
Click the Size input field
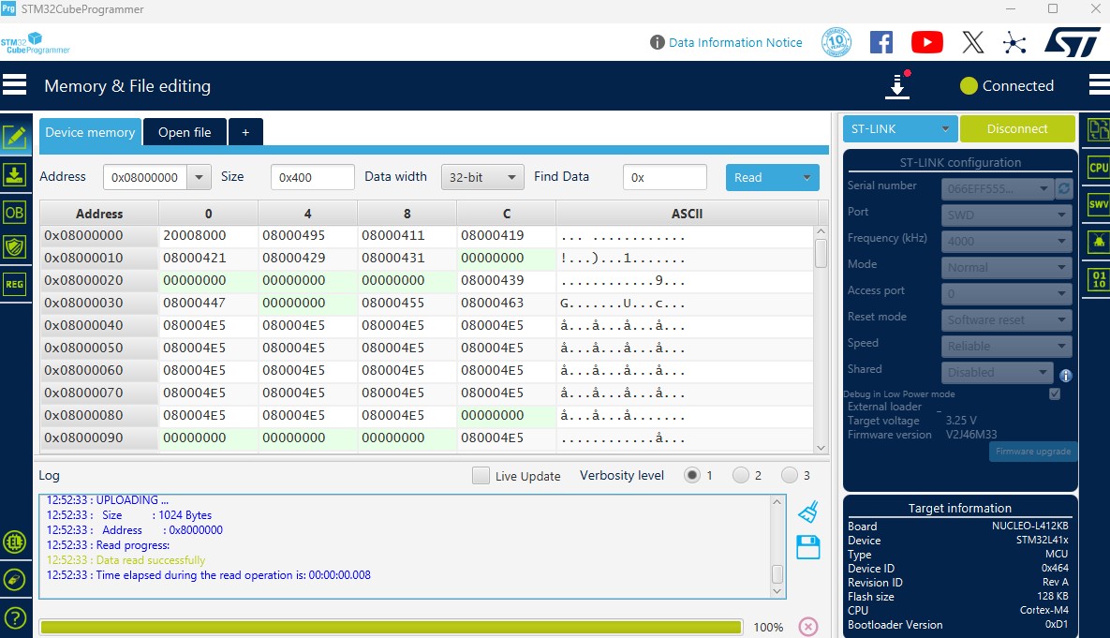point(312,177)
